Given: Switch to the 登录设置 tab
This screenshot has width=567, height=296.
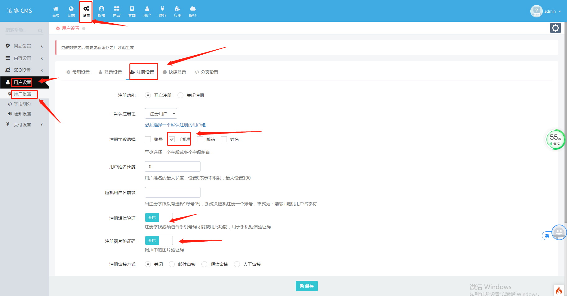Looking at the screenshot, I should tap(110, 72).
